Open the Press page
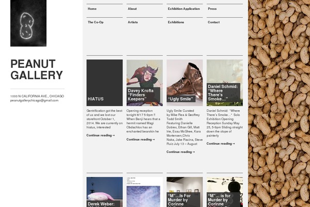310x207 pixels. [212, 9]
